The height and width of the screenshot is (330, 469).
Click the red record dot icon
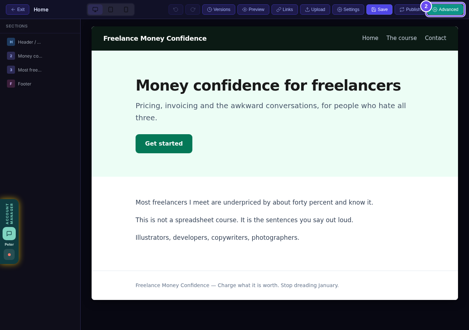click(x=9, y=254)
